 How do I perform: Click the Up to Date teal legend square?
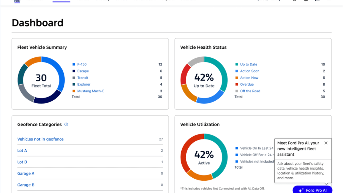pos(237,64)
